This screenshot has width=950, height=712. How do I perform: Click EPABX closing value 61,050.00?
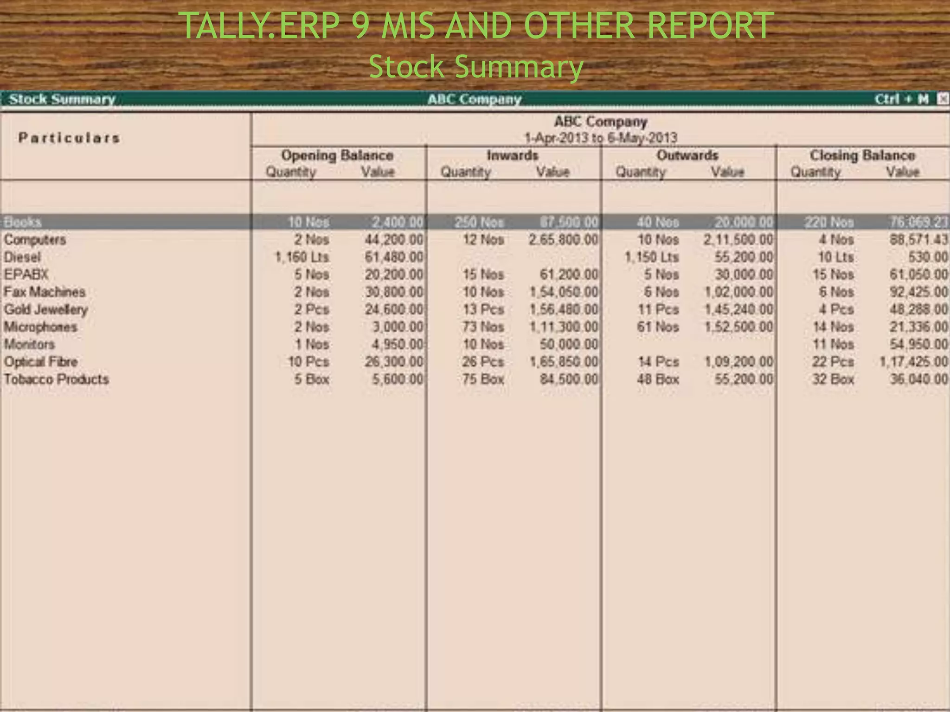(919, 274)
